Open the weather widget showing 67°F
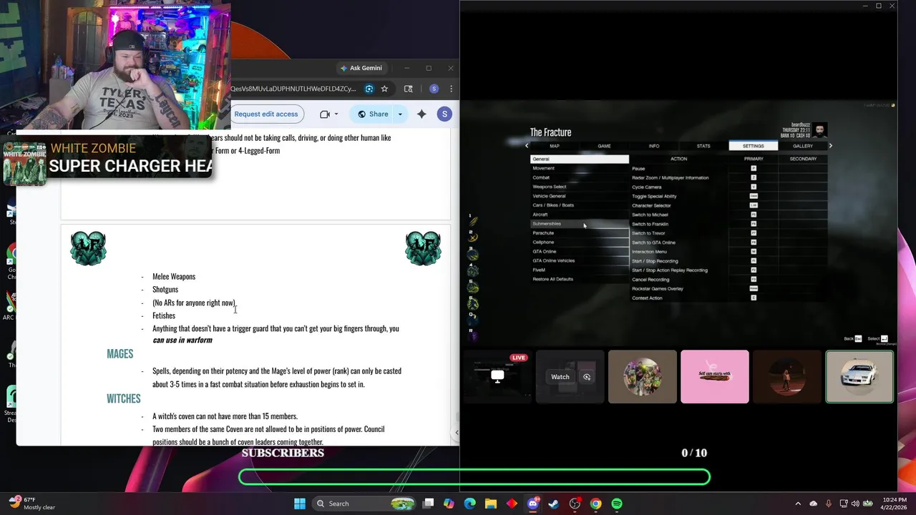This screenshot has height=515, width=916. 31,504
